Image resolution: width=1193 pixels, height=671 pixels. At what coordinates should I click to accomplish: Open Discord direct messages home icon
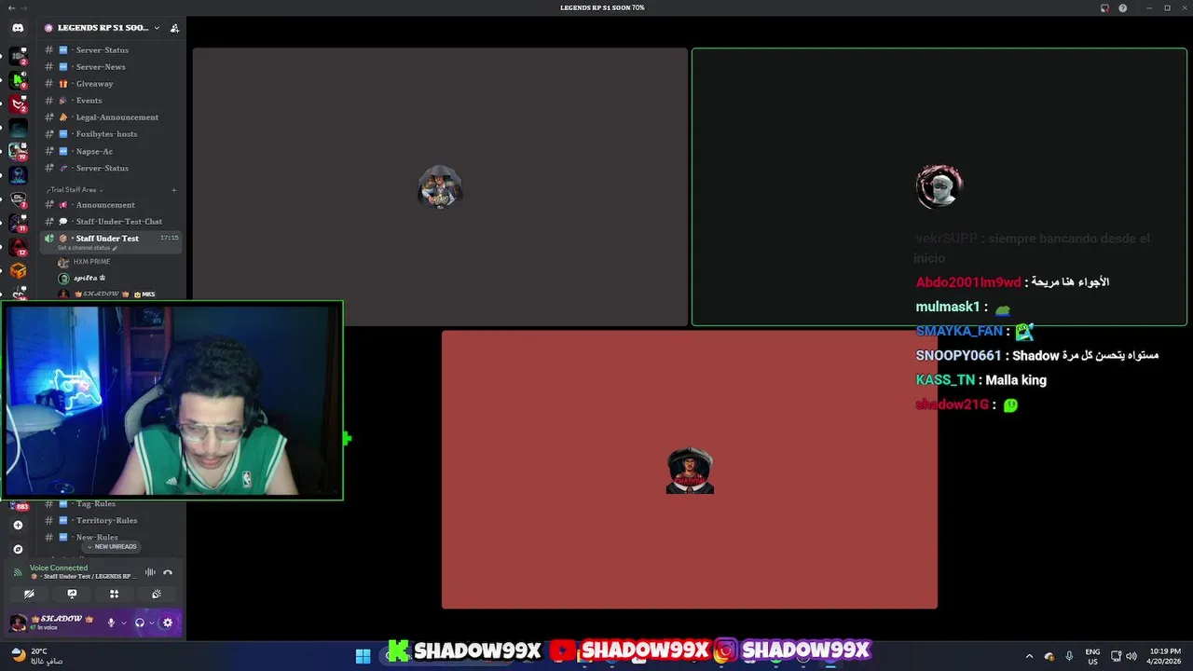point(18,28)
